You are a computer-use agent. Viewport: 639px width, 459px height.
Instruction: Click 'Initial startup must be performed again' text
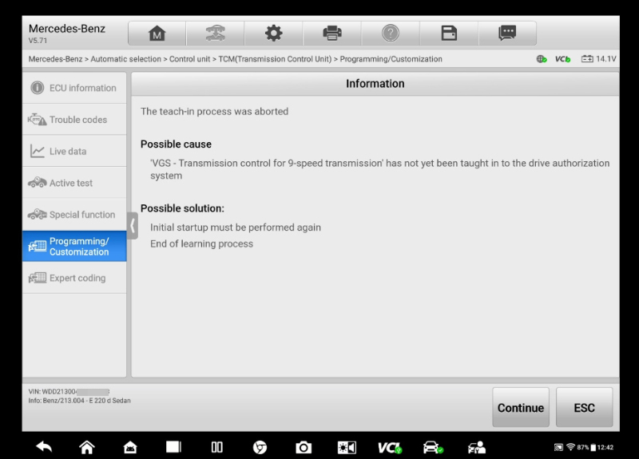coord(236,228)
